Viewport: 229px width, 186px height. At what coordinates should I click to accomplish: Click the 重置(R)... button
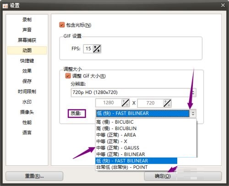(x=34, y=176)
